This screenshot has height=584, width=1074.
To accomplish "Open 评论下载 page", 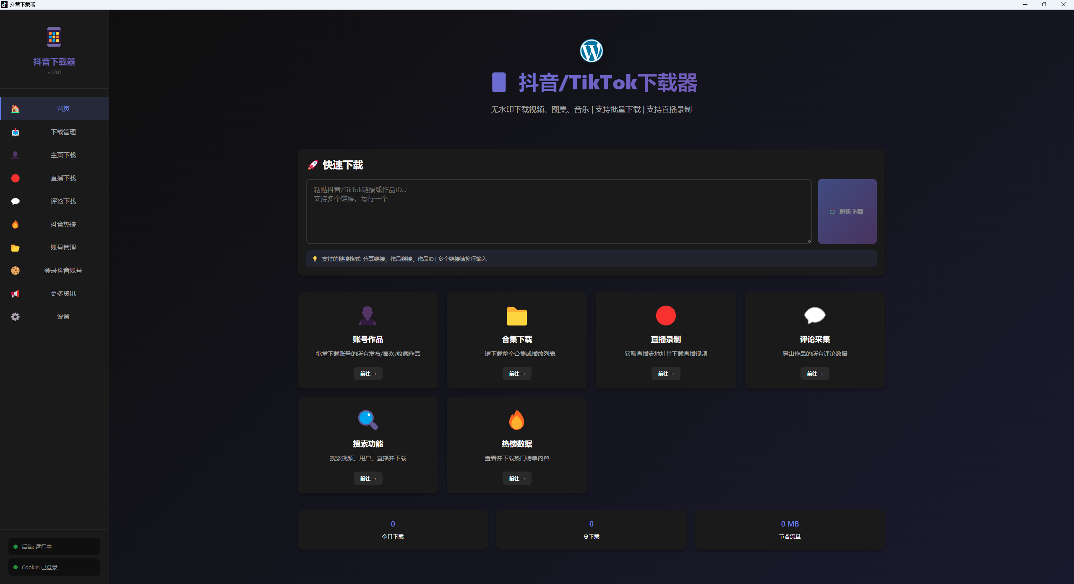I will click(x=55, y=201).
